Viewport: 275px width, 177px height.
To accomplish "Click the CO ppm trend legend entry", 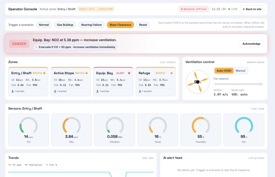I will [x=15, y=165].
